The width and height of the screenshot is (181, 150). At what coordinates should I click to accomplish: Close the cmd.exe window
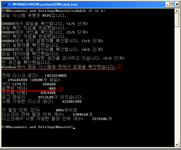(177, 5)
